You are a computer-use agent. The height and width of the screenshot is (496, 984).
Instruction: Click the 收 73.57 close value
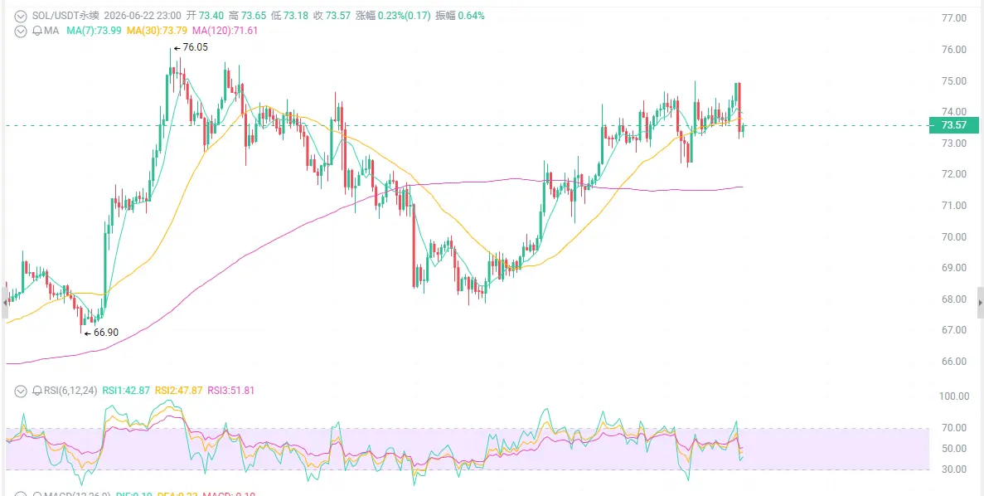(332, 16)
